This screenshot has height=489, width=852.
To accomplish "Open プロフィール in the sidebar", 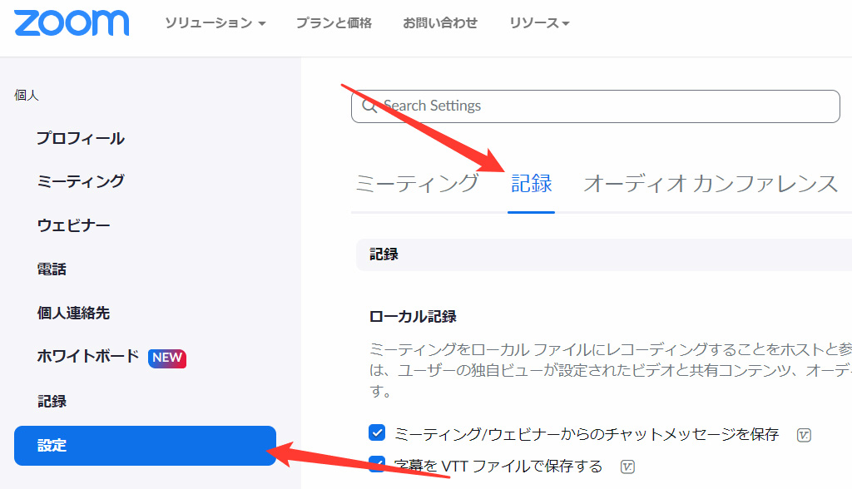I will click(x=81, y=138).
